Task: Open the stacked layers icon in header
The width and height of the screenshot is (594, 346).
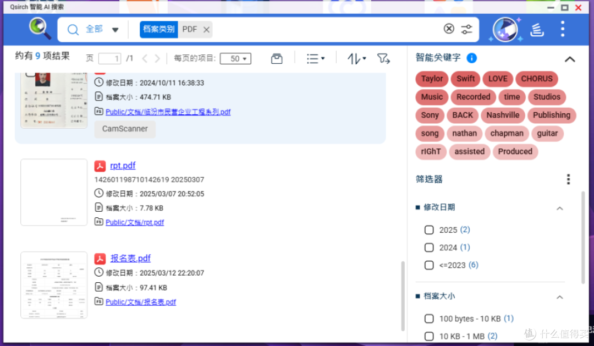Action: coord(537,29)
